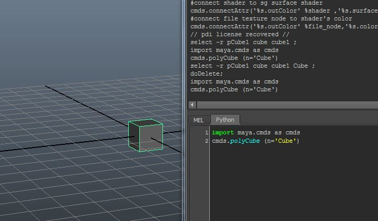Viewport: 378px width, 221px height.
Task: Click the divider between viewport and script editor
Action: pyautogui.click(x=185, y=110)
